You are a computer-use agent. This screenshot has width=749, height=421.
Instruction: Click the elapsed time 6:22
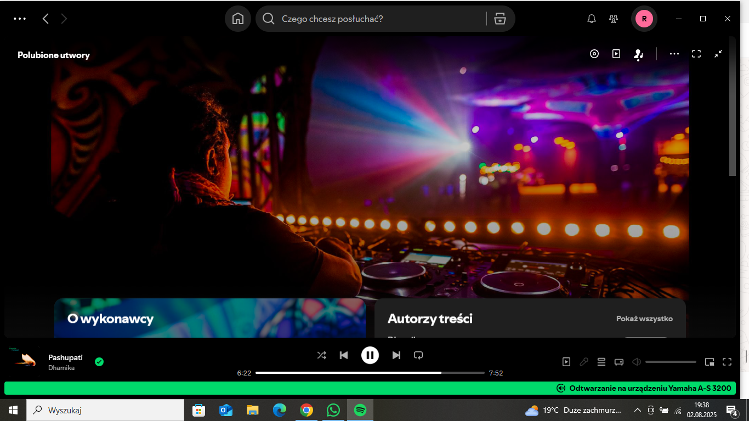[244, 373]
